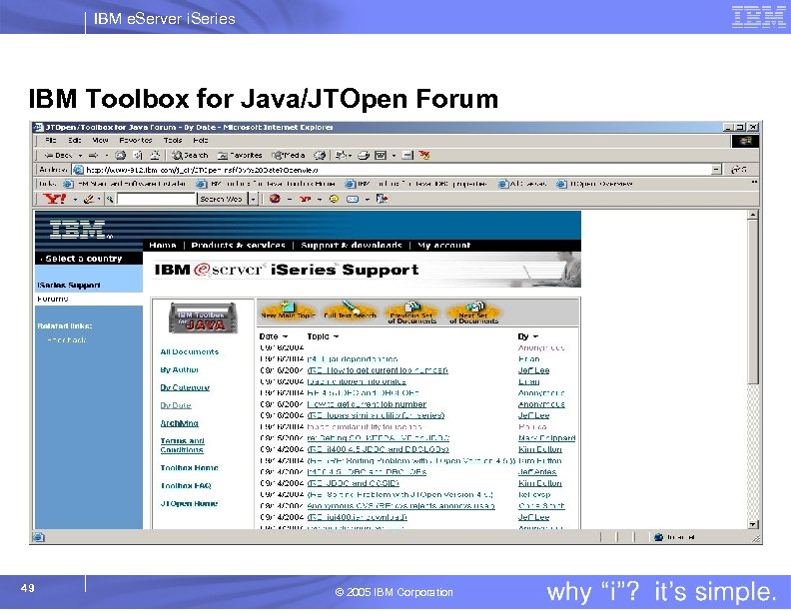791x611 pixels.
Task: Open Toolbox FAQ link
Action: click(186, 486)
